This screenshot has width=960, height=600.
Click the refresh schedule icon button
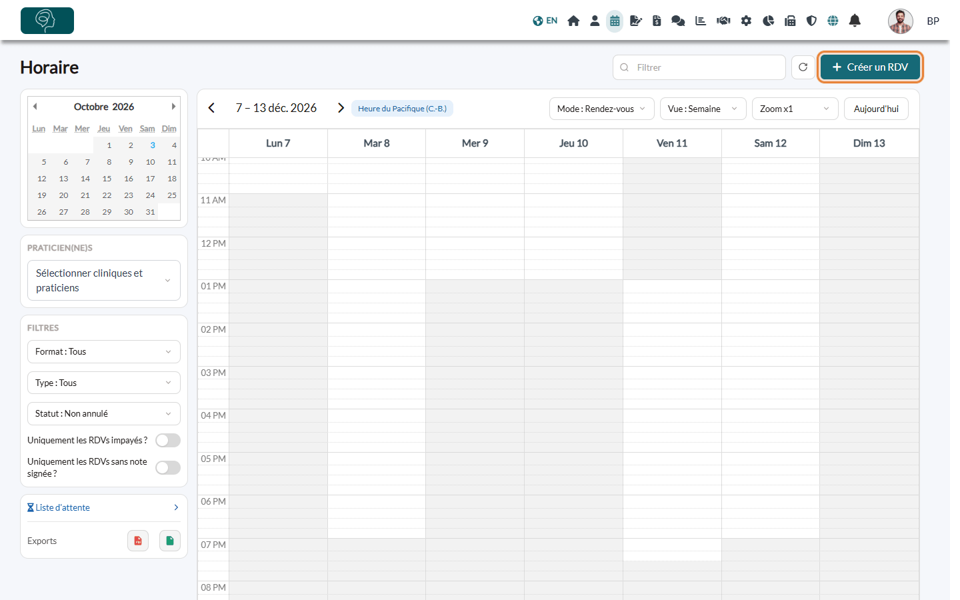point(803,67)
